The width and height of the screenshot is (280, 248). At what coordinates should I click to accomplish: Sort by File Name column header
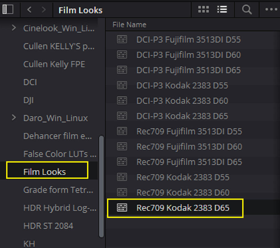(129, 24)
